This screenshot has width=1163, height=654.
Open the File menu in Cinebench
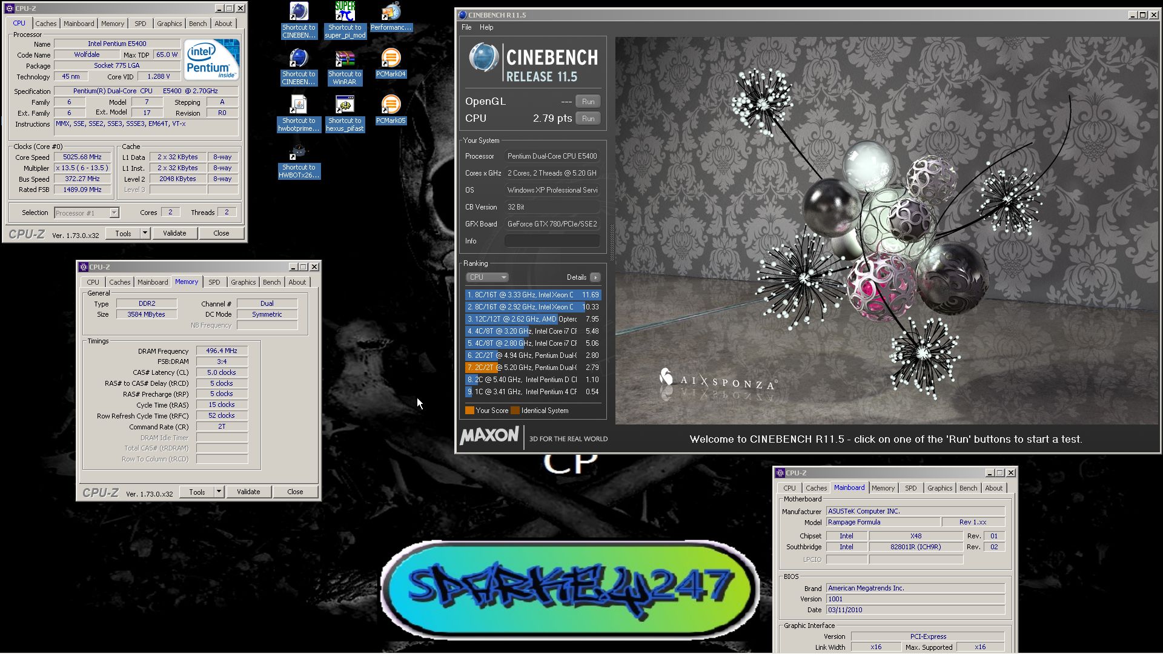click(466, 27)
